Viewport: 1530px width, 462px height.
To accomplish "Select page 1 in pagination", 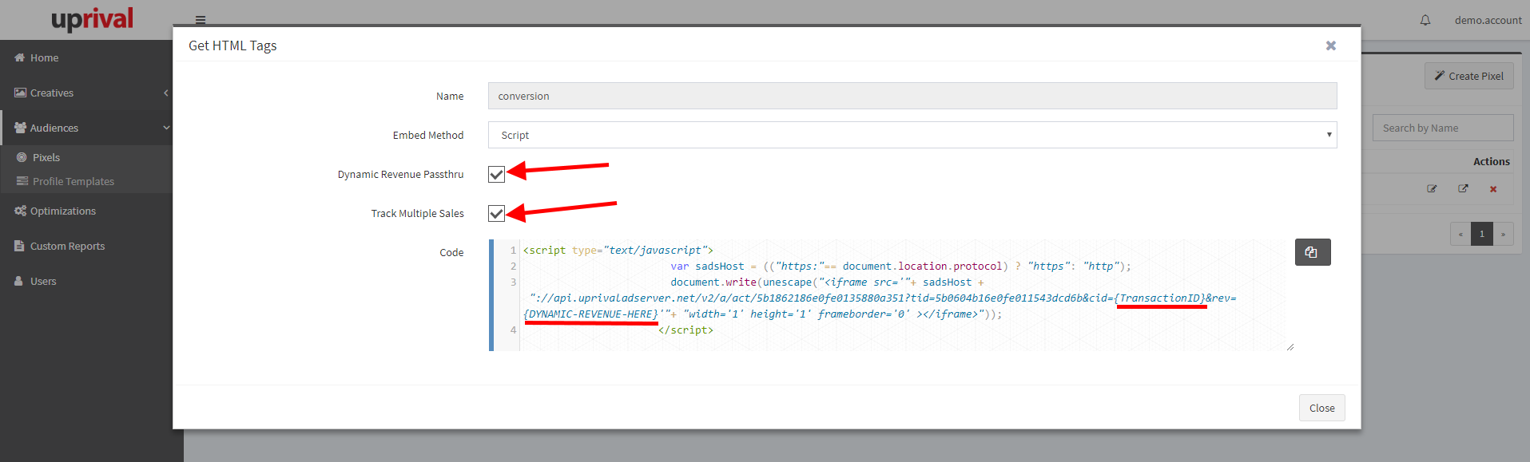I will pyautogui.click(x=1481, y=234).
